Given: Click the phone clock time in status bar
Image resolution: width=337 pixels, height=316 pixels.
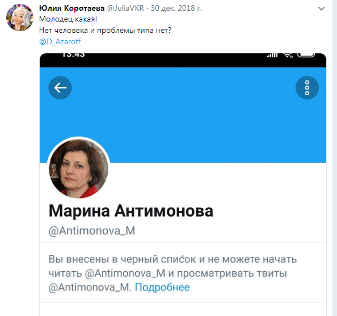Looking at the screenshot, I should pos(74,55).
